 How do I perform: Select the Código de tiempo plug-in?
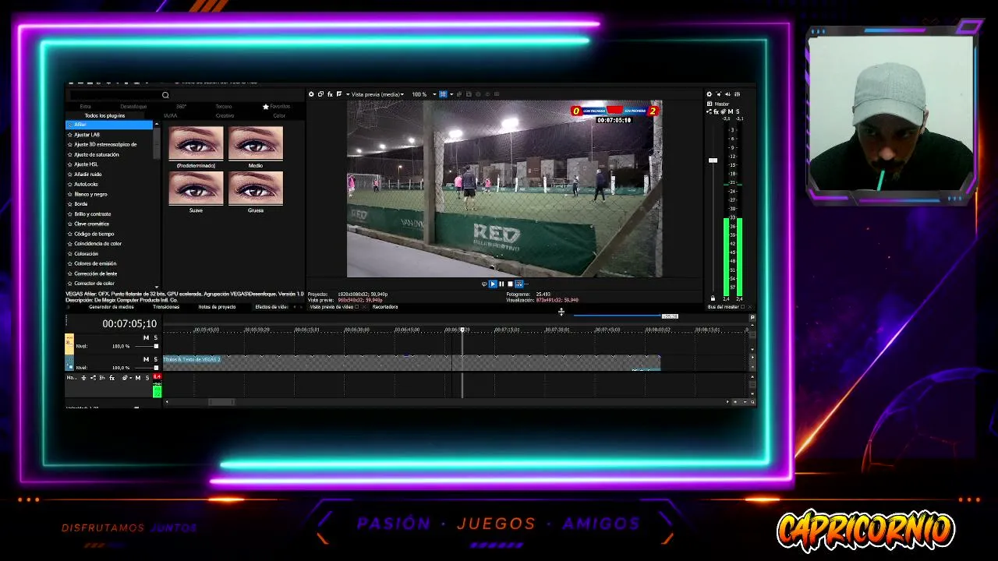[x=109, y=234]
